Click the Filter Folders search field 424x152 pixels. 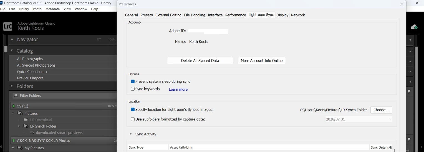coord(65,96)
